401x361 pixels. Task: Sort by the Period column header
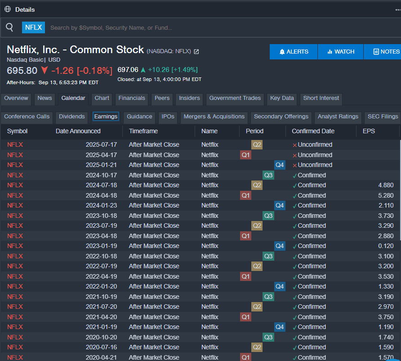coord(254,131)
